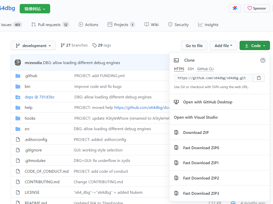Choose Open with GitHub Desktop
Viewport: 273px width, 204px height.
[220, 102]
